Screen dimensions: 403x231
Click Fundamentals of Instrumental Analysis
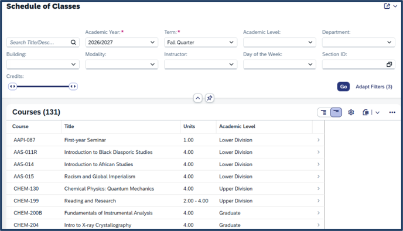point(108,213)
